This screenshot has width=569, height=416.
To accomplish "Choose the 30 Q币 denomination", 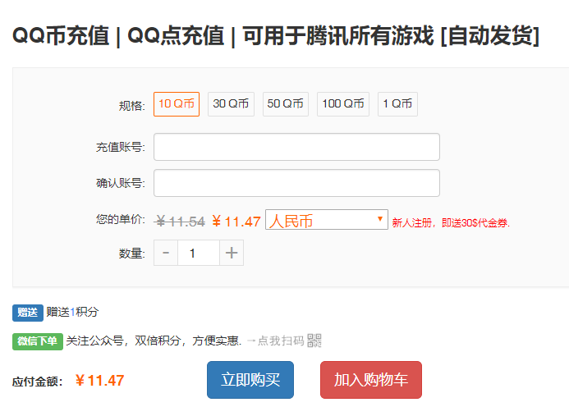I will tap(231, 104).
